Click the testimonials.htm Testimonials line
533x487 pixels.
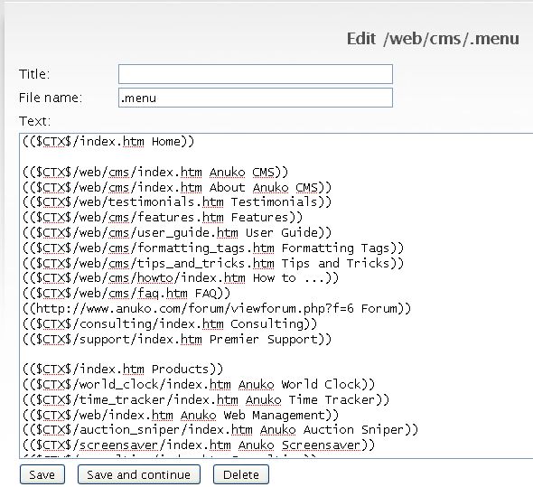(177, 202)
